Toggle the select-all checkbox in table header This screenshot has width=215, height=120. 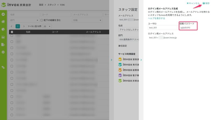pos(12,32)
